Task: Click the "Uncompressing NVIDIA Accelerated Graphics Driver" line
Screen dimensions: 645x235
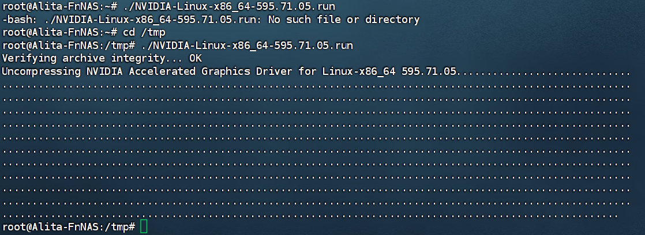Action: pyautogui.click(x=316, y=71)
